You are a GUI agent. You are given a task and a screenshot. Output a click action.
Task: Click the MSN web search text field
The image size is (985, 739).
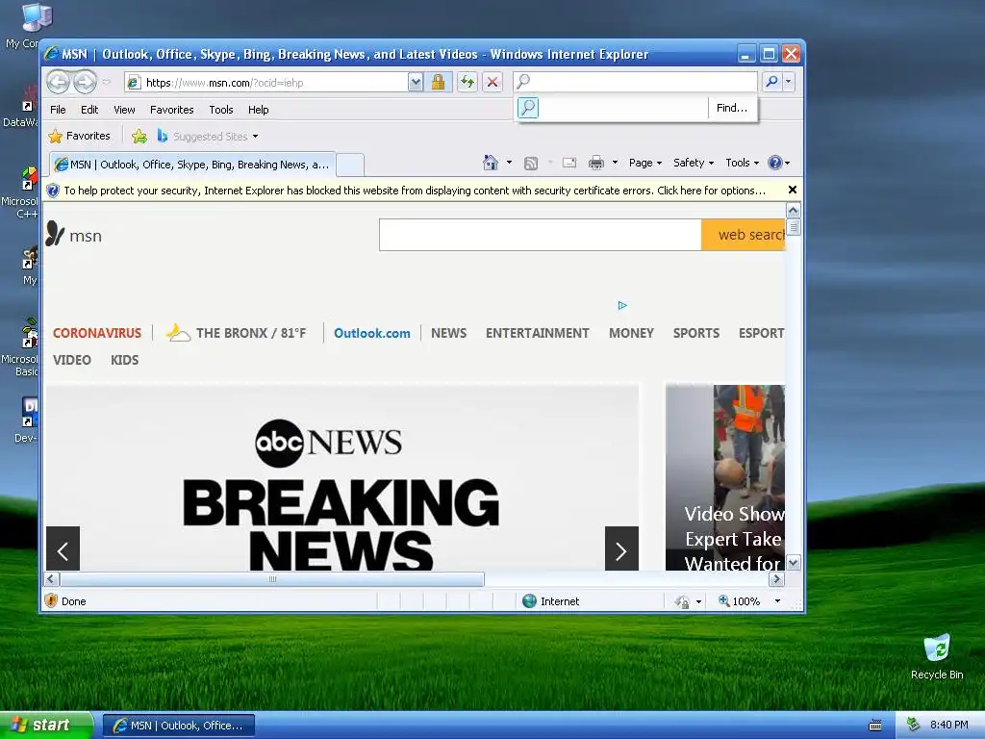tap(541, 235)
